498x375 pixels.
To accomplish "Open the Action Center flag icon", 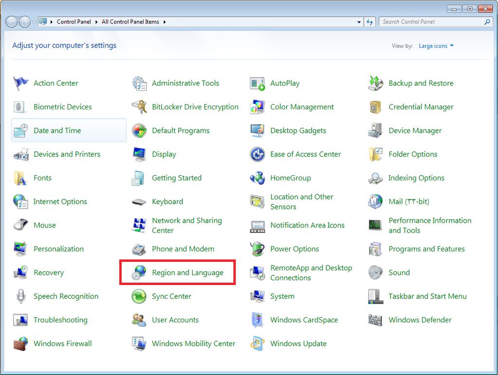I will point(20,83).
